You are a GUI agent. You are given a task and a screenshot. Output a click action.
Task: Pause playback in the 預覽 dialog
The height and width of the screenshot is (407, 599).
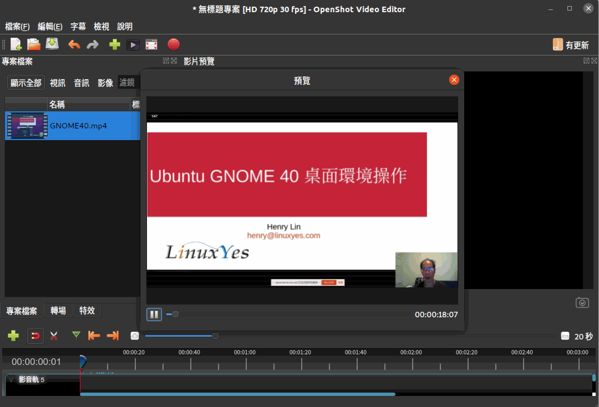tap(154, 315)
